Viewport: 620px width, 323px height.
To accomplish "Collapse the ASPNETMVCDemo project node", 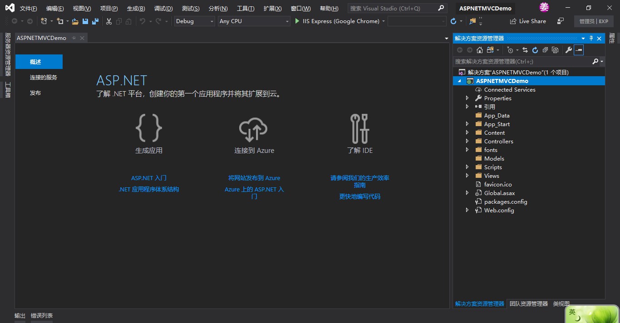I will pos(459,81).
